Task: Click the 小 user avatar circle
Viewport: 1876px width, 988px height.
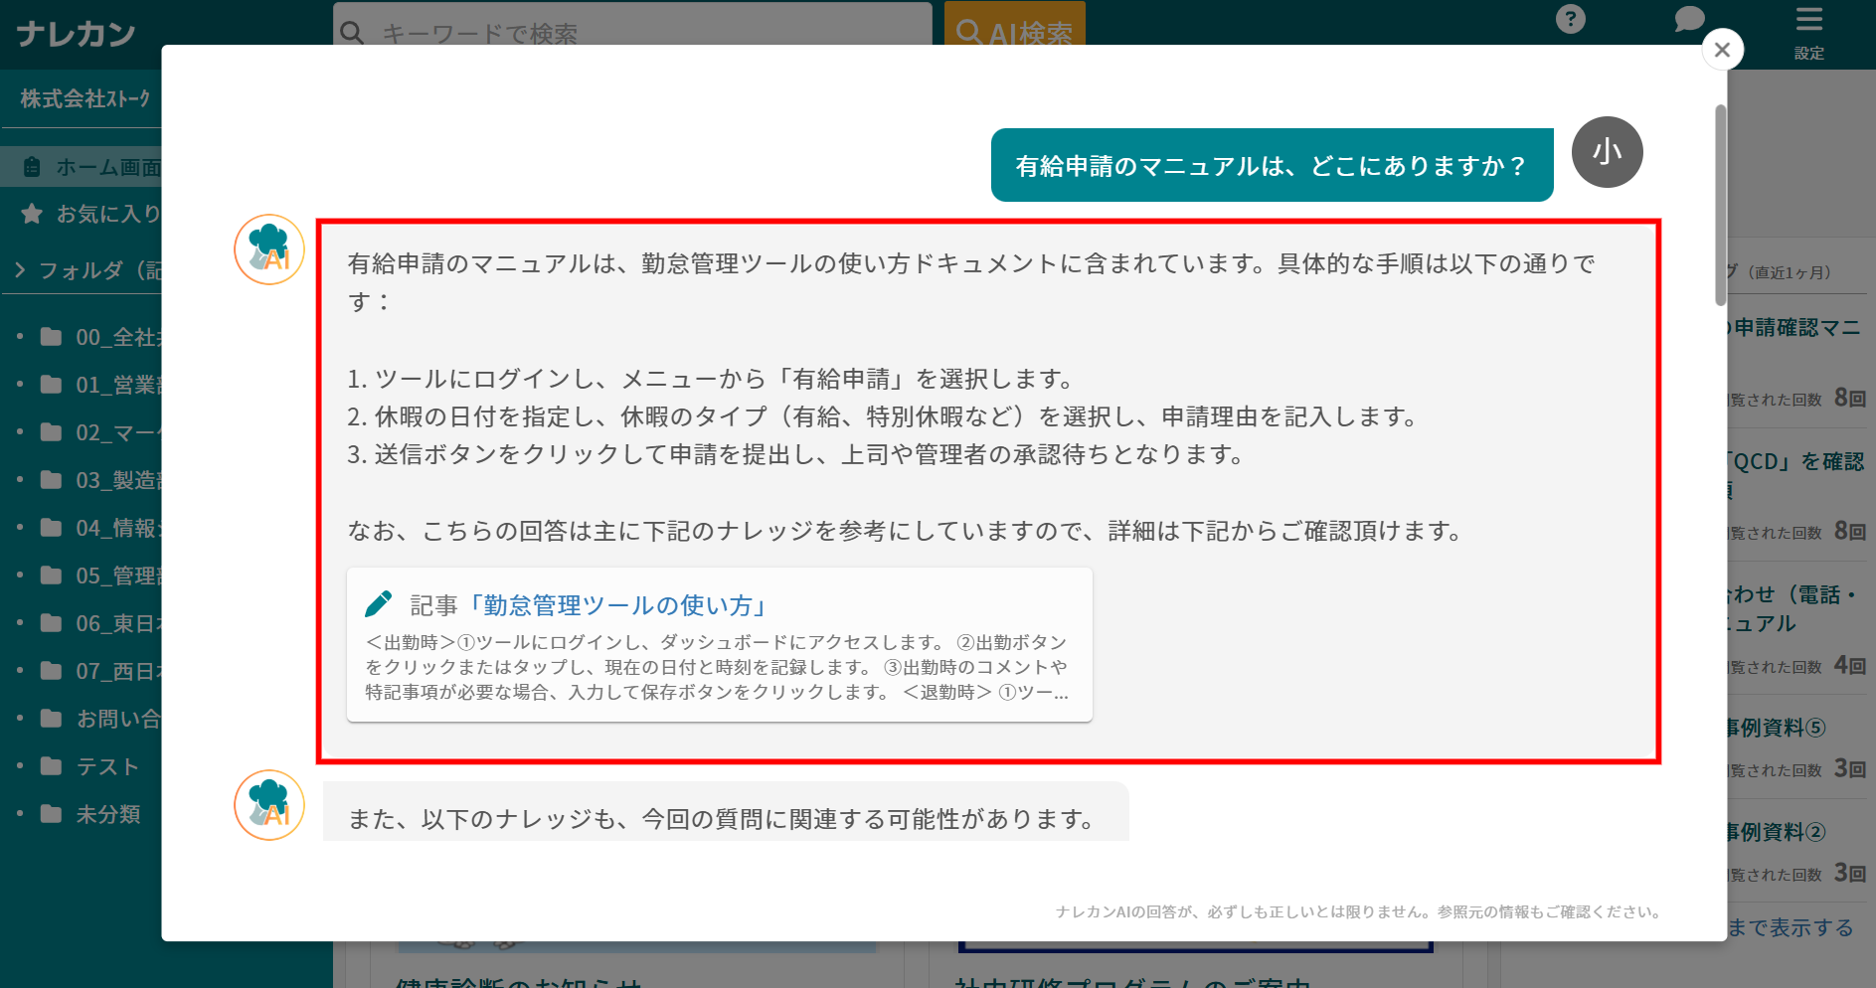Action: pyautogui.click(x=1608, y=152)
